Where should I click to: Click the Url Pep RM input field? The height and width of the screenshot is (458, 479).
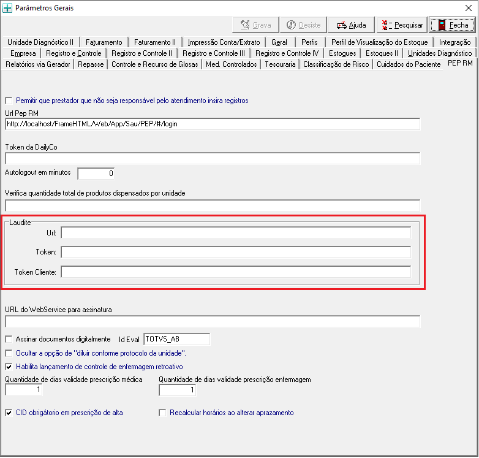(x=213, y=124)
